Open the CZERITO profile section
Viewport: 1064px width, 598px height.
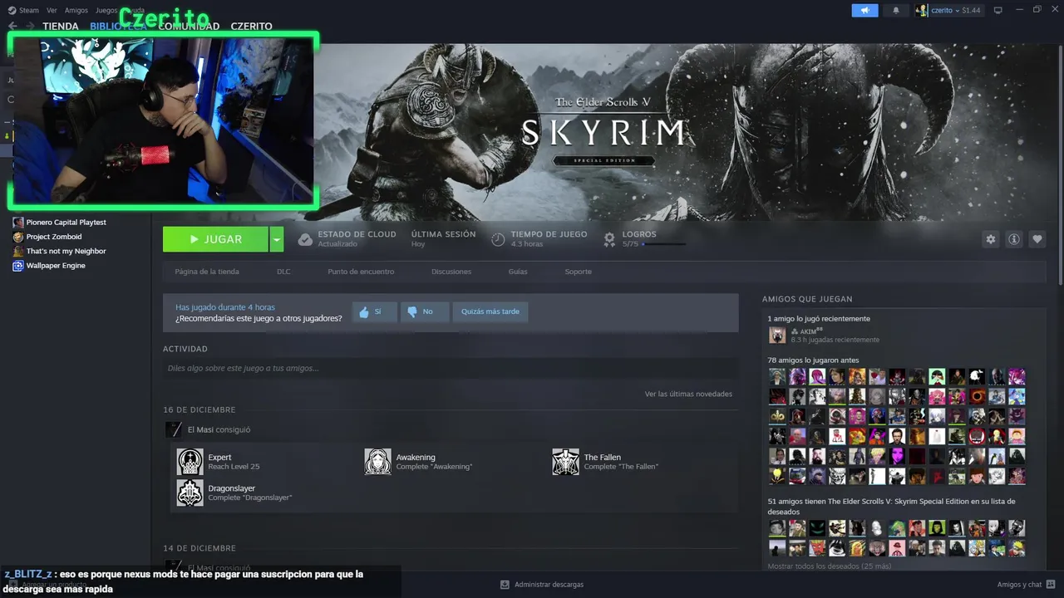coord(251,27)
